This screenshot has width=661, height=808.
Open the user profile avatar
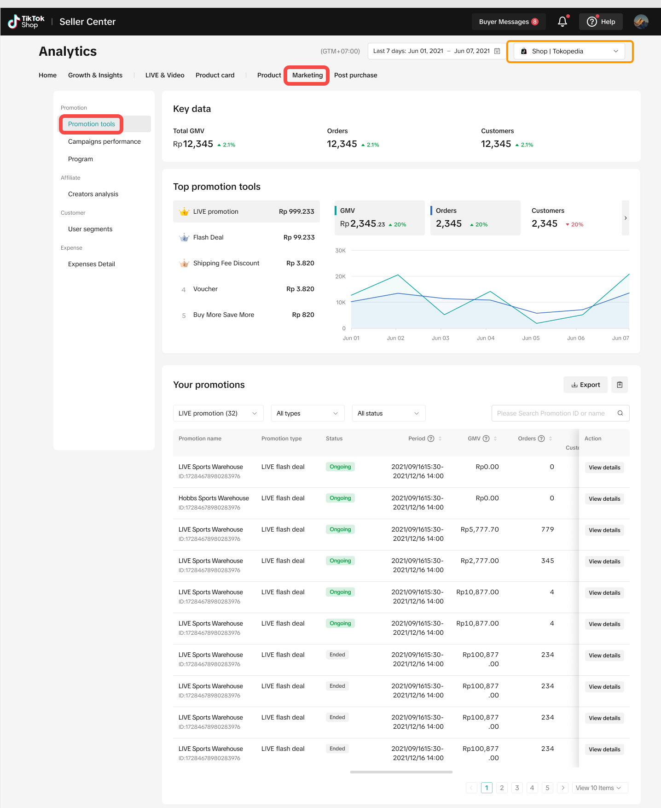641,22
